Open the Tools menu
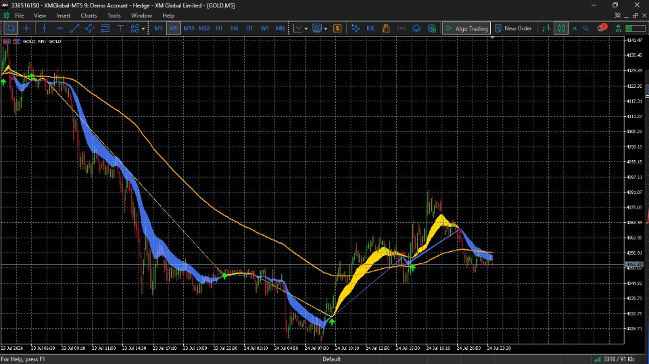The width and height of the screenshot is (649, 364). (114, 16)
